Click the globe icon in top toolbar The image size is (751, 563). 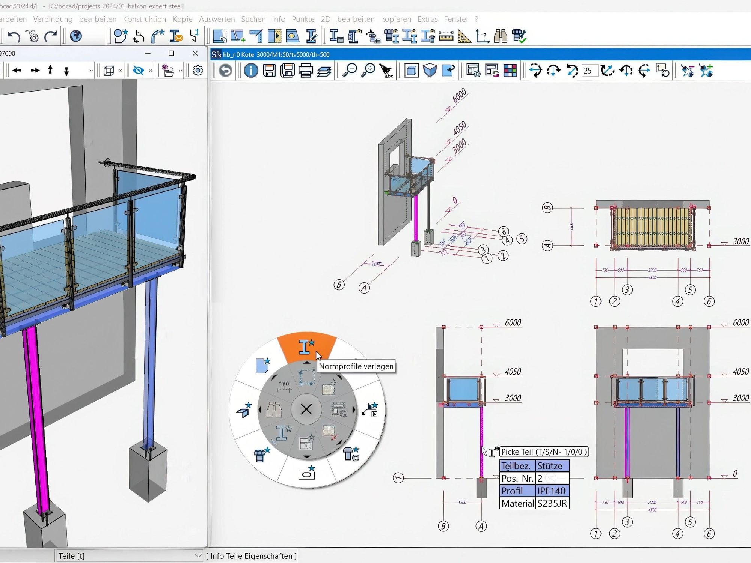tap(75, 36)
